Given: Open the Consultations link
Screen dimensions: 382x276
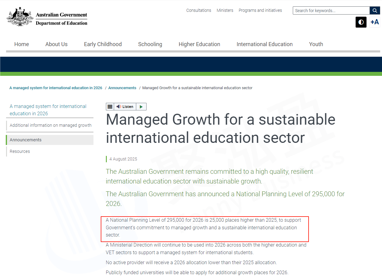Looking at the screenshot, I should 198,10.
